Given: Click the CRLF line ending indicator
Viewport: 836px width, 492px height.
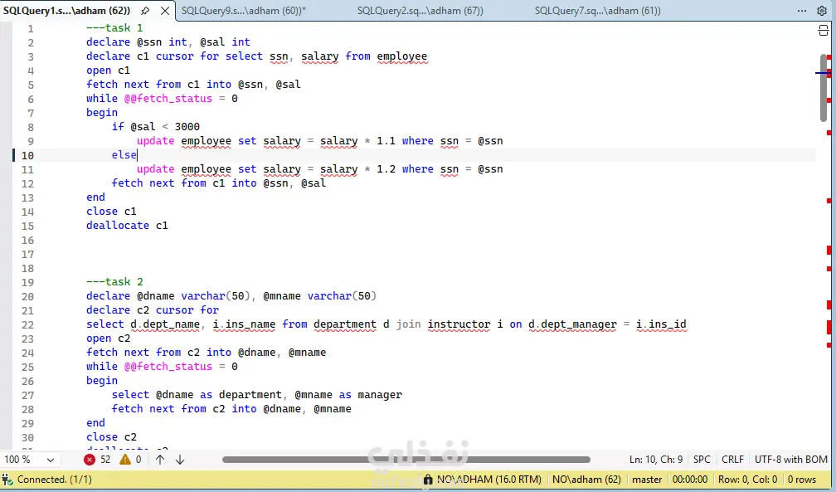Looking at the screenshot, I should (x=732, y=460).
